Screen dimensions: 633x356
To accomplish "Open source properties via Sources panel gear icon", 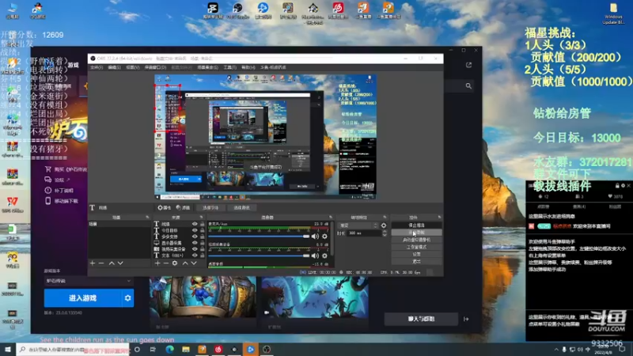I will point(175,263).
